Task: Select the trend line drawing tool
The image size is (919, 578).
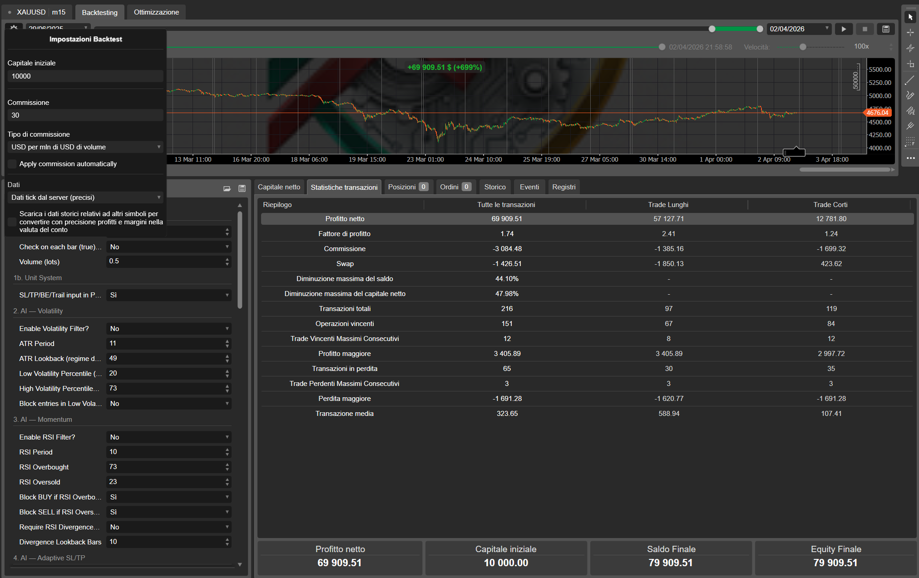Action: click(910, 80)
